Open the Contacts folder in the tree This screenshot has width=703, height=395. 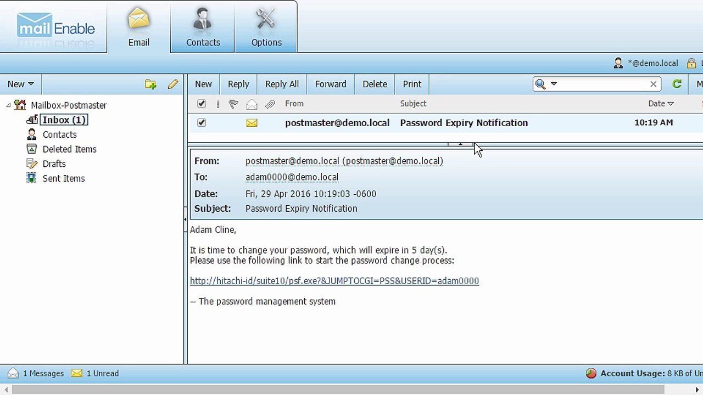pyautogui.click(x=59, y=134)
